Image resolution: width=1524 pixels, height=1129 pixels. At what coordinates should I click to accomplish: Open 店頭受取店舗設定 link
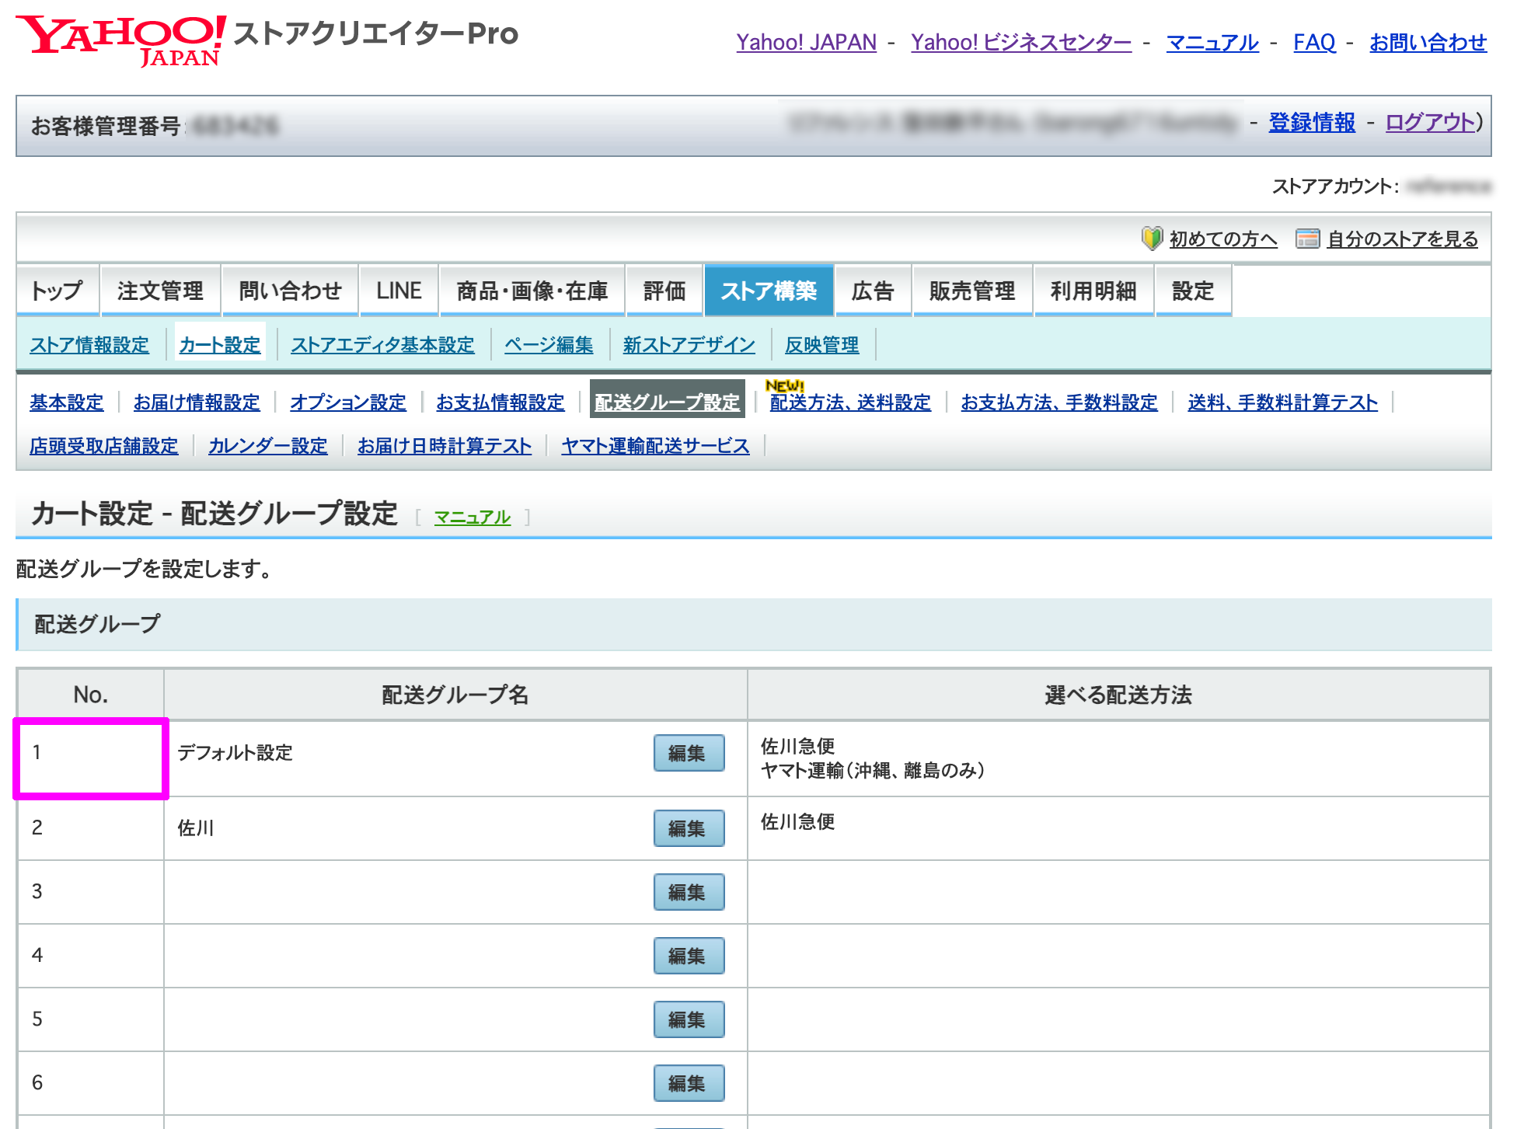coord(104,446)
